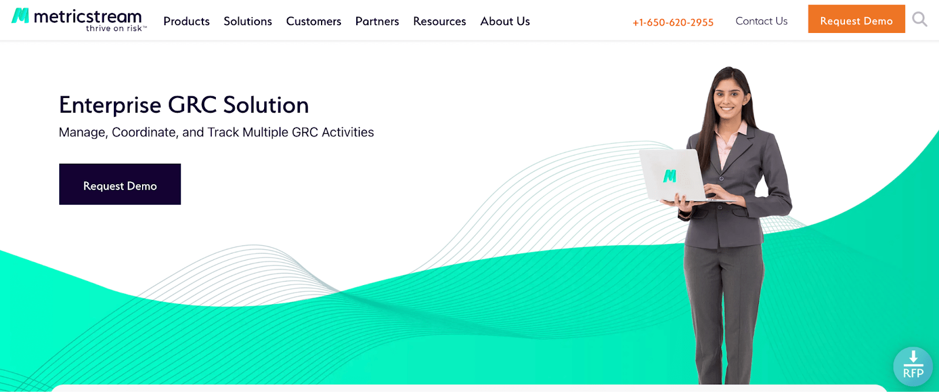Image resolution: width=939 pixels, height=392 pixels.
Task: Expand the Partners navigation item
Action: tap(377, 21)
